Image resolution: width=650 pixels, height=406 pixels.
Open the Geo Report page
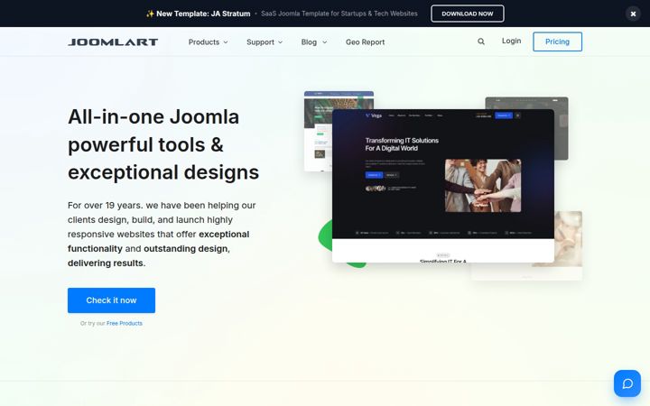[366, 42]
